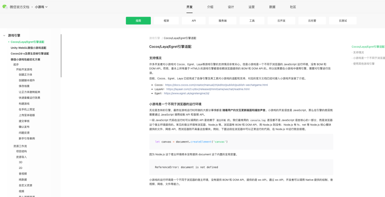This screenshot has height=197, width=385.
Task: Open the 云测试 section button
Action: point(343,21)
